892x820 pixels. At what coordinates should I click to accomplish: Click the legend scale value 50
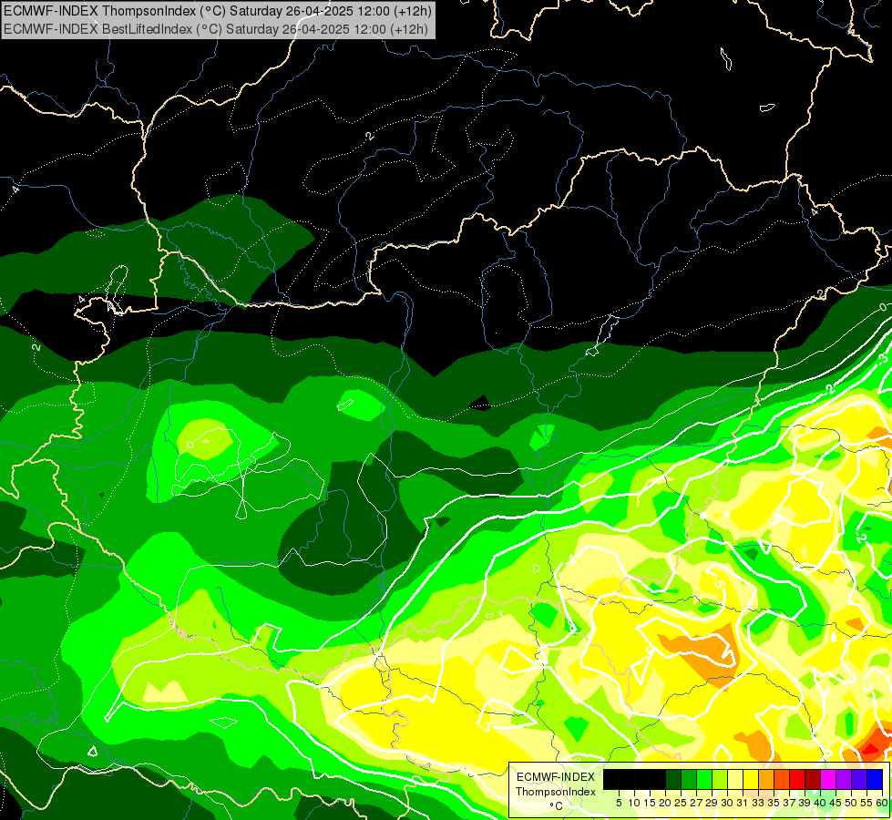852,803
